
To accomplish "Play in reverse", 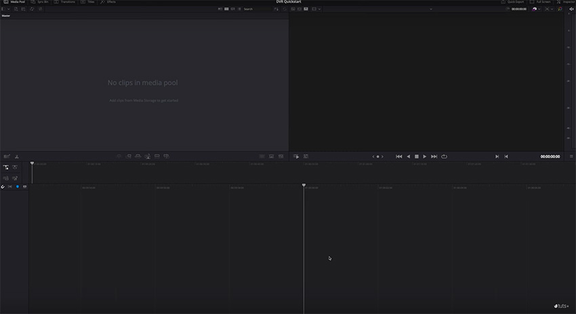I will (408, 156).
